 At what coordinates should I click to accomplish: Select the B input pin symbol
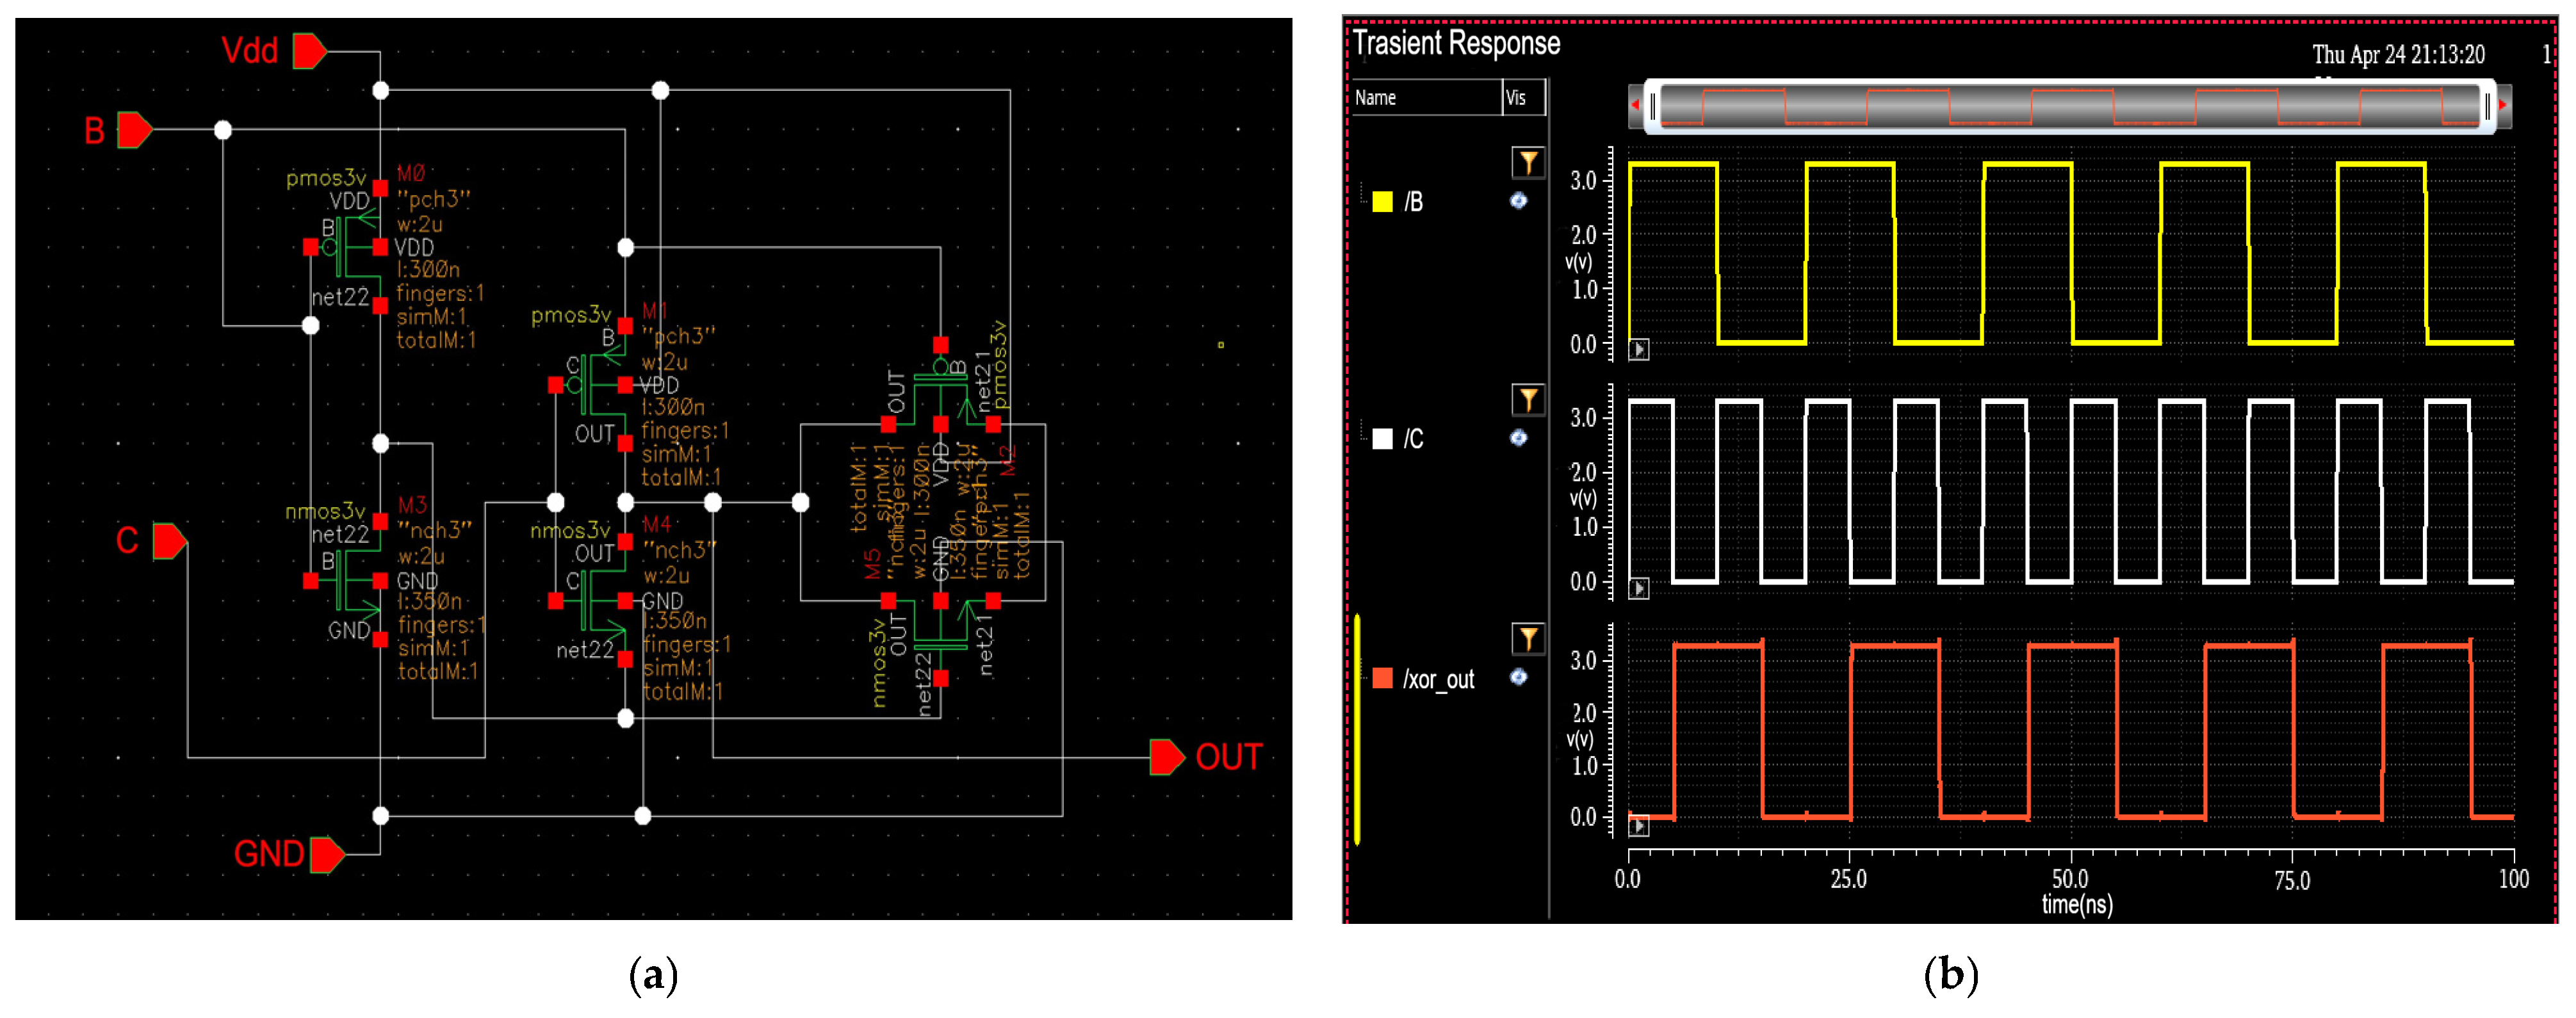(x=134, y=130)
